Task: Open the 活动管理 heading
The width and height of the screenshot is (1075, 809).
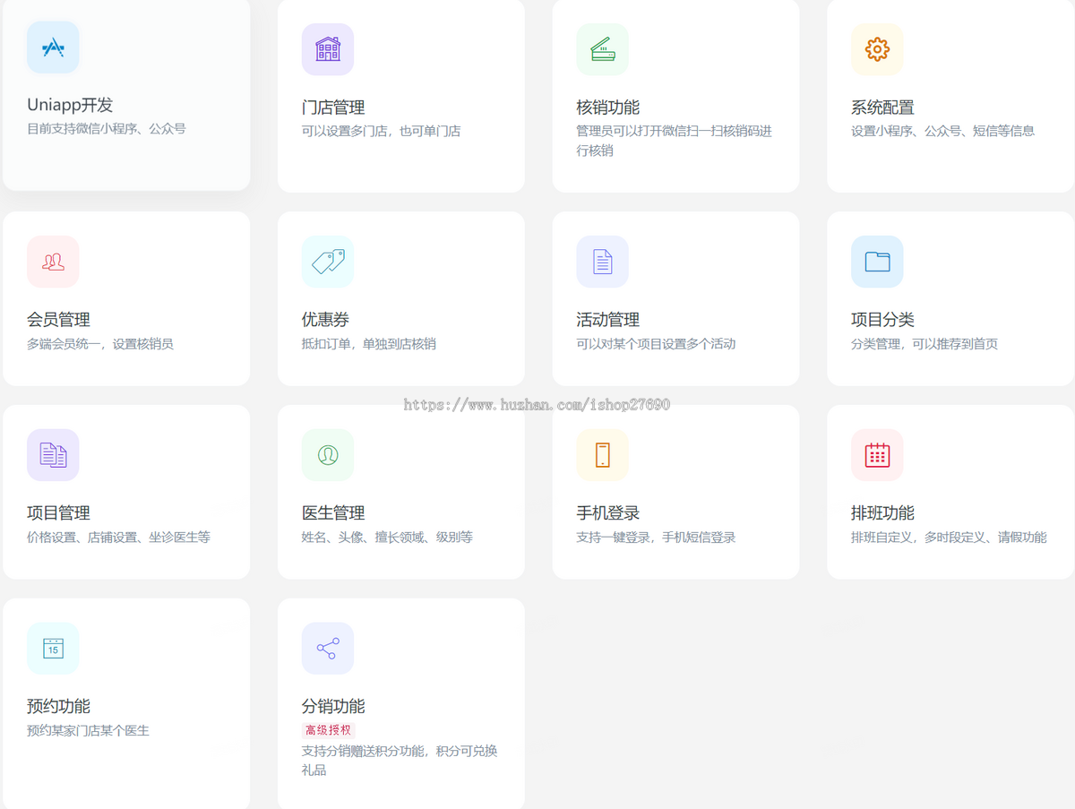Action: [x=607, y=320]
